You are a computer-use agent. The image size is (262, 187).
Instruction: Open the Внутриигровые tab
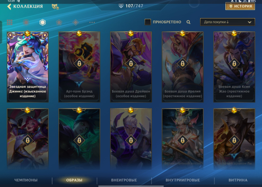[182, 180]
